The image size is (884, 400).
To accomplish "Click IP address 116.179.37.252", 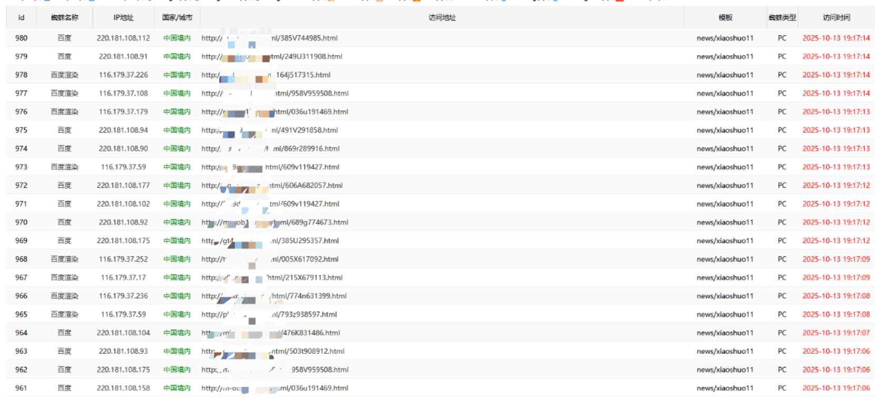I will [123, 259].
